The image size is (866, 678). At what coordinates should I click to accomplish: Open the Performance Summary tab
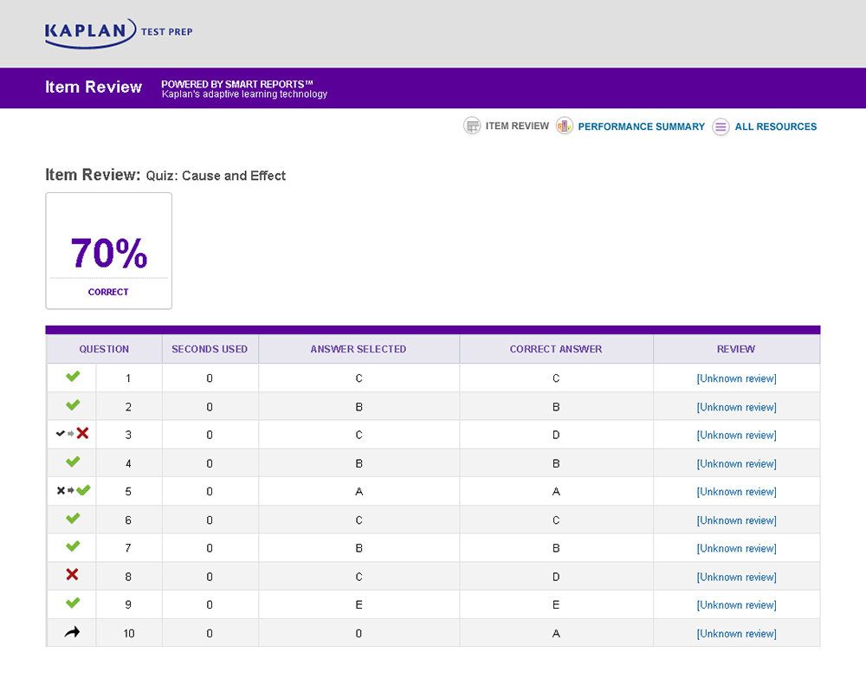click(x=641, y=126)
